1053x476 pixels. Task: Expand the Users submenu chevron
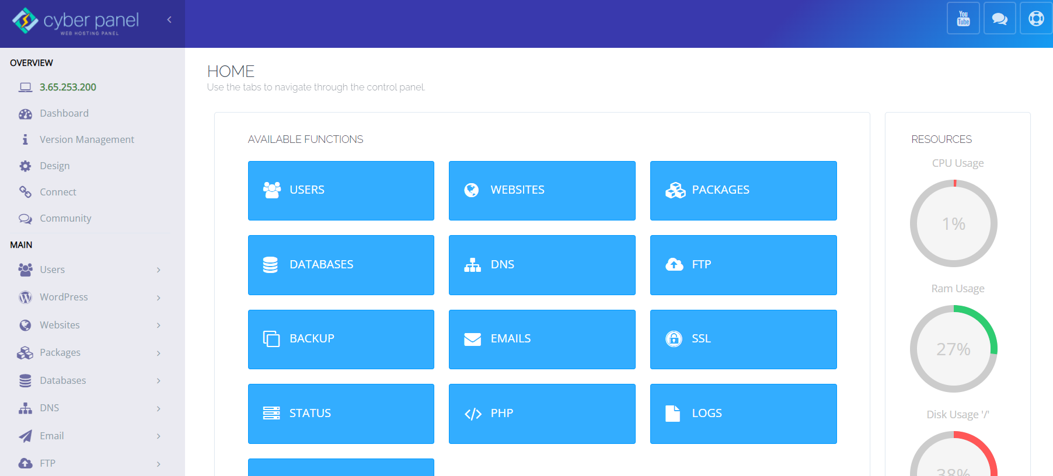click(158, 270)
